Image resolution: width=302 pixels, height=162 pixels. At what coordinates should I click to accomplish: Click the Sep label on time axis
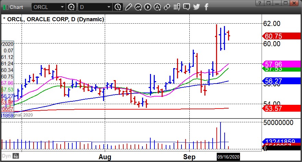[x=189, y=157]
